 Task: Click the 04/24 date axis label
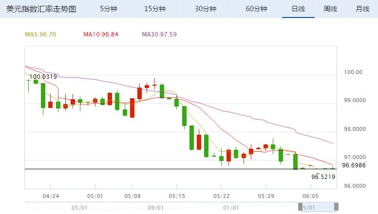point(51,196)
